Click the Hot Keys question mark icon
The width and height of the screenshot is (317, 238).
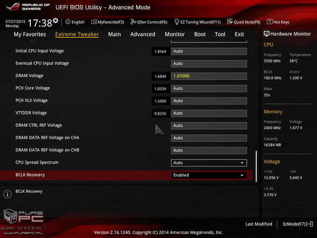tap(270, 22)
